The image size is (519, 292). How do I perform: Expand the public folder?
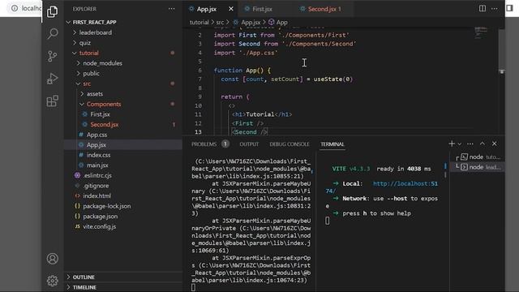pos(91,74)
